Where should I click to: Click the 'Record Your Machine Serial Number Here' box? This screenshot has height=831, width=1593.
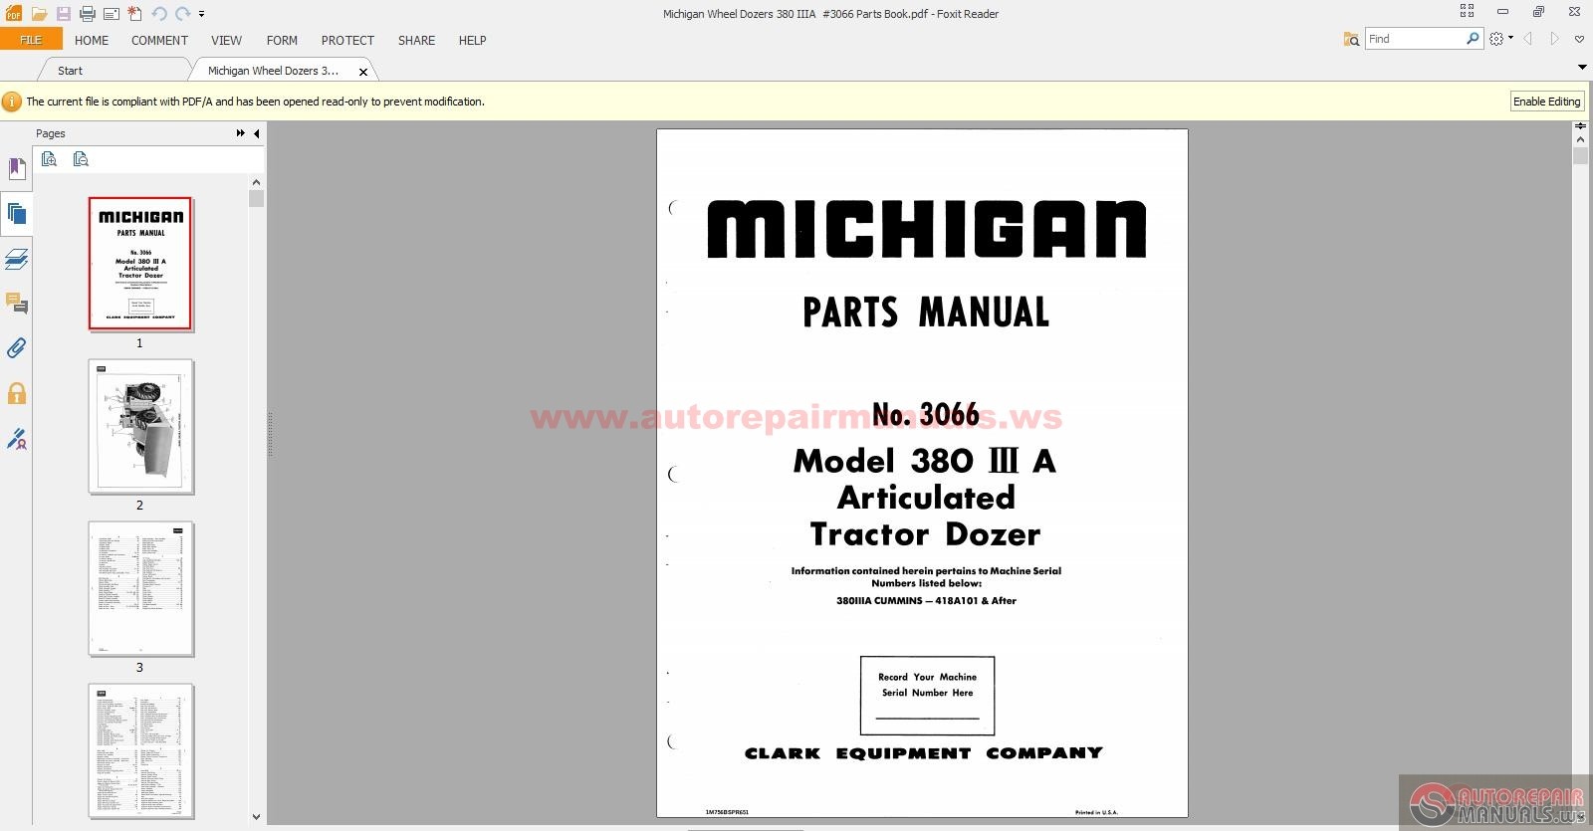point(927,695)
